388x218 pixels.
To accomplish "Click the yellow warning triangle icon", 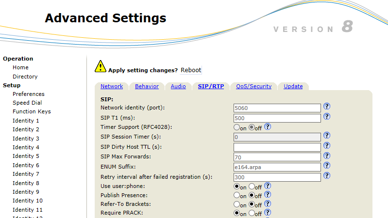I will click(100, 66).
